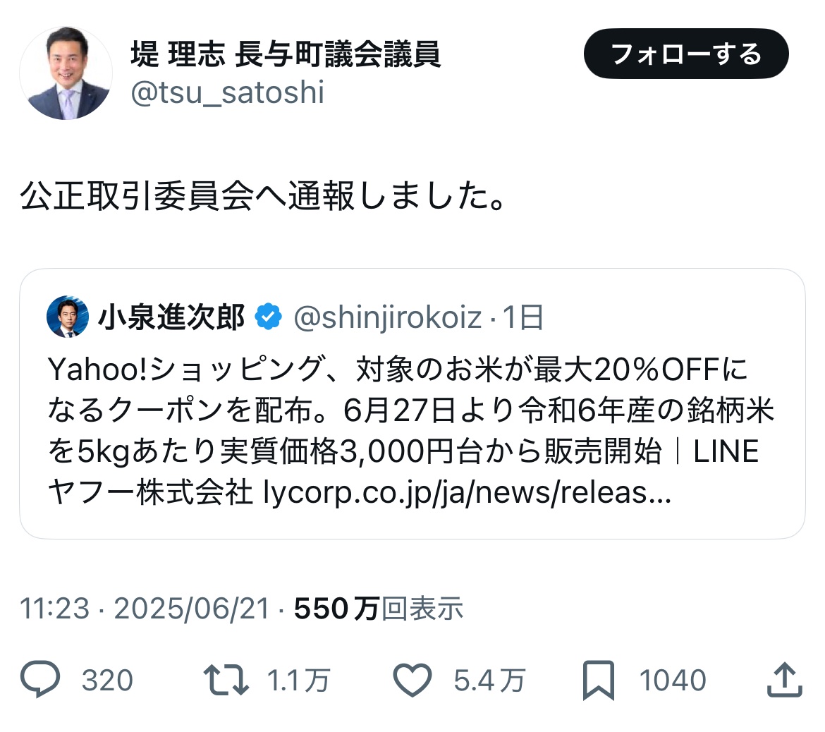Click the 1.1万 reposts count

click(x=298, y=681)
